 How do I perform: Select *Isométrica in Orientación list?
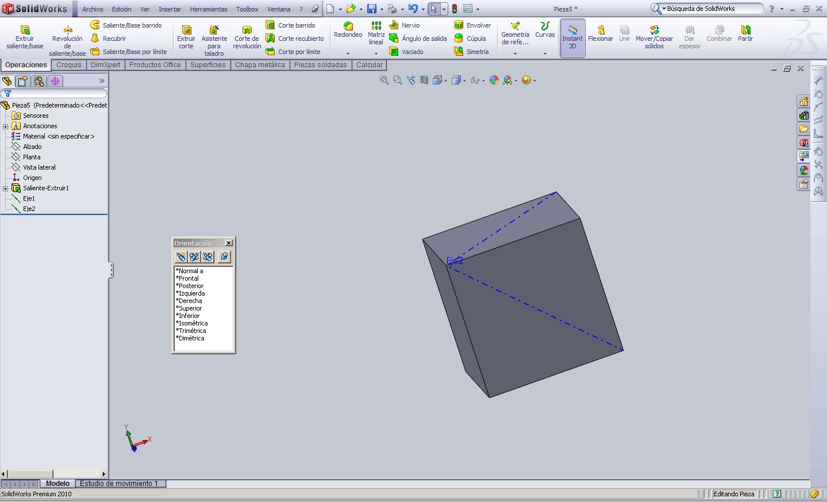click(193, 323)
